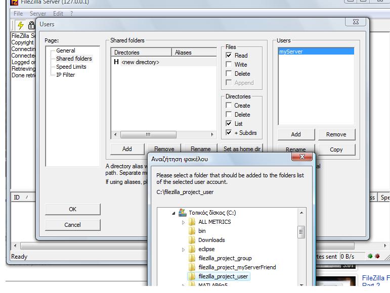
Task: Click the lightning bolt connect toolbar icon
Action: point(21,25)
